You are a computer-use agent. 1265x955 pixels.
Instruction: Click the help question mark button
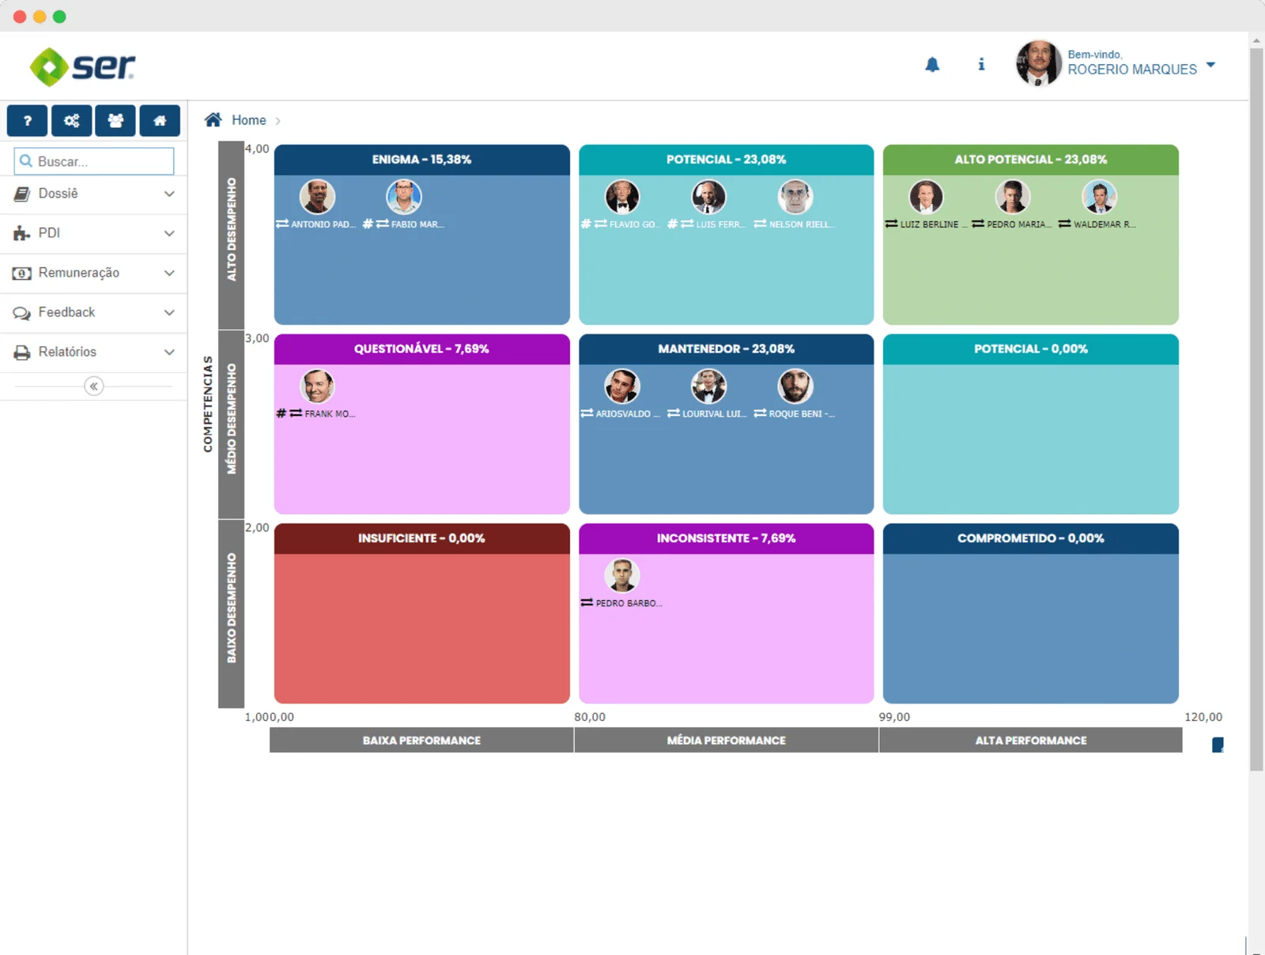click(x=27, y=121)
